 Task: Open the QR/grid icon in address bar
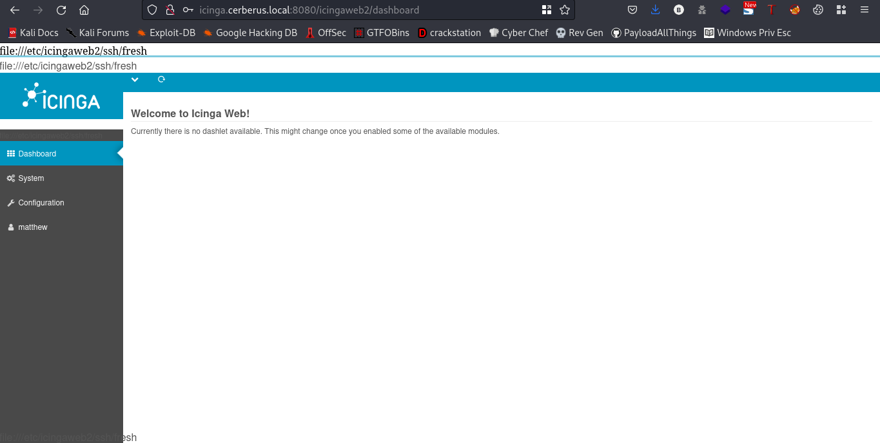(547, 10)
